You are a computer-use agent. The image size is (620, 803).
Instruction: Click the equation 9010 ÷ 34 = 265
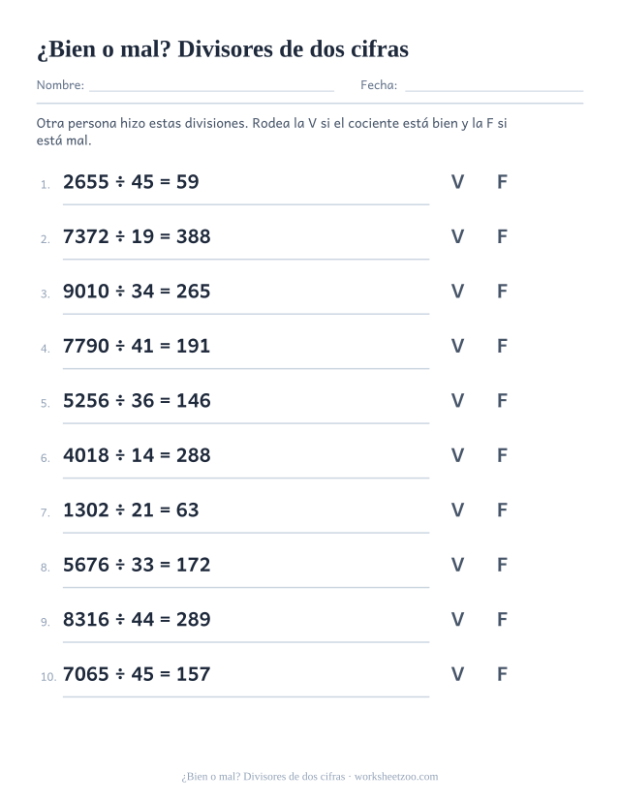[x=137, y=292]
